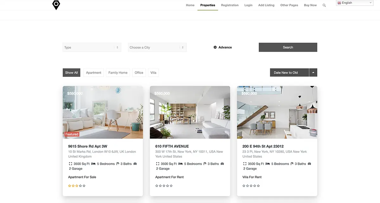Click the area icon on 200 E 94th St card
The height and width of the screenshot is (203, 380).
tap(245, 164)
